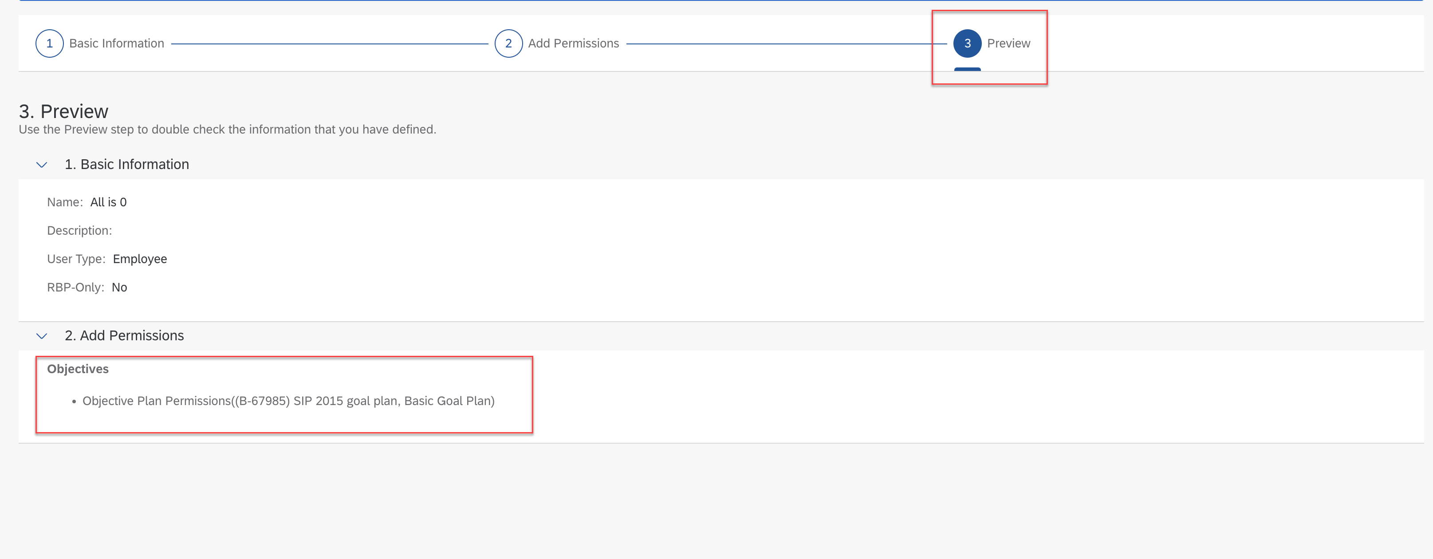Click the 'User Type:' field label

pyautogui.click(x=76, y=259)
